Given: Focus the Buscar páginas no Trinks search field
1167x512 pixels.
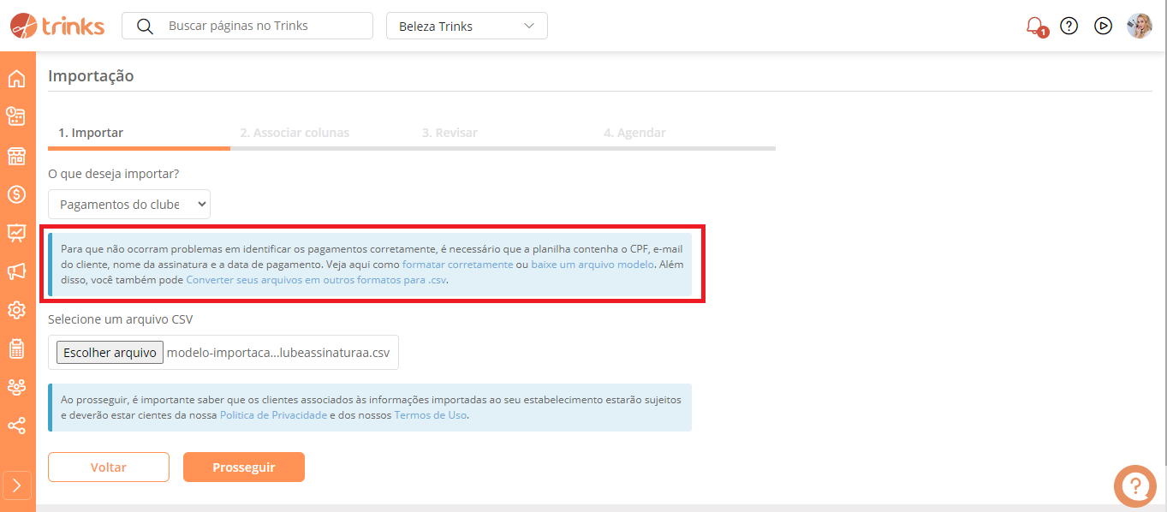Looking at the screenshot, I should click(247, 26).
